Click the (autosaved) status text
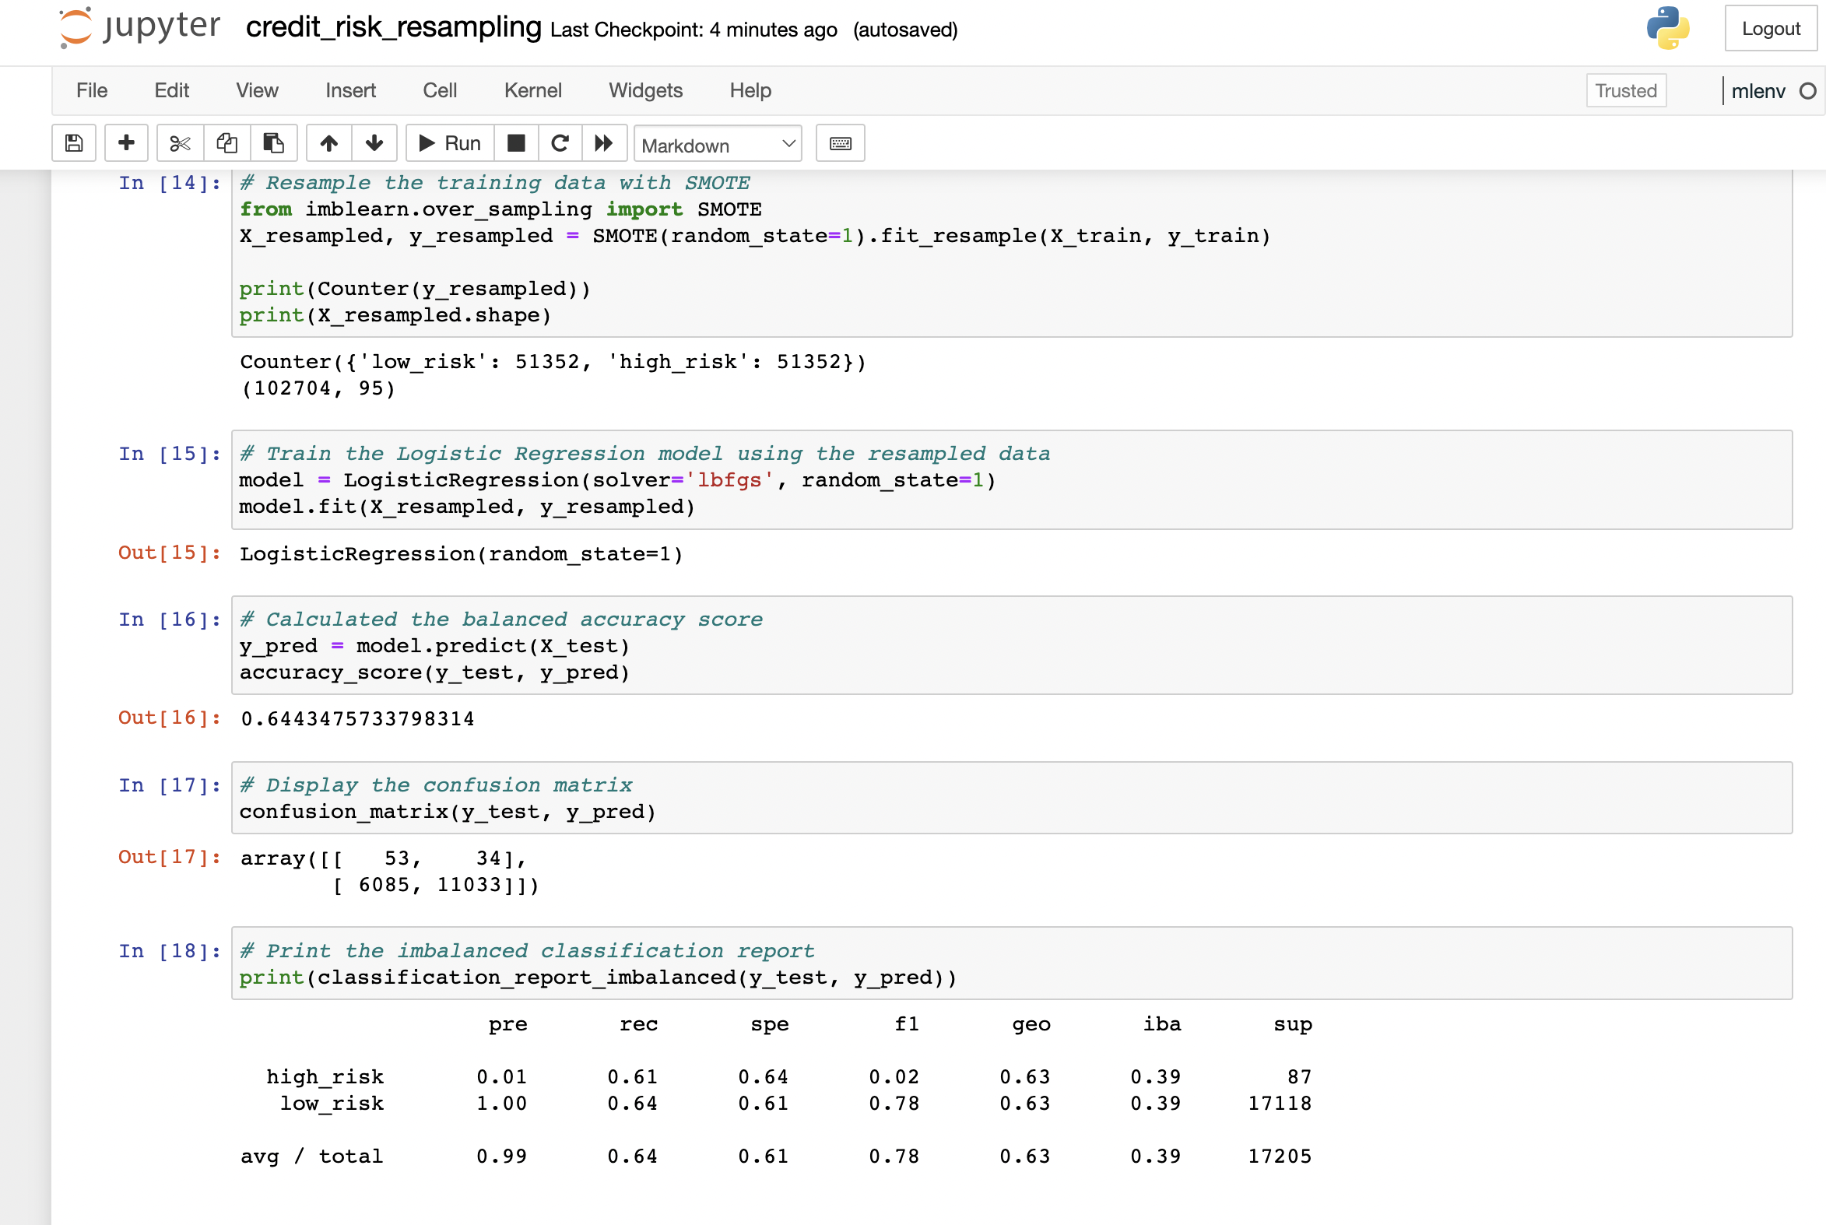Screen dimensions: 1826x1225 click(904, 30)
